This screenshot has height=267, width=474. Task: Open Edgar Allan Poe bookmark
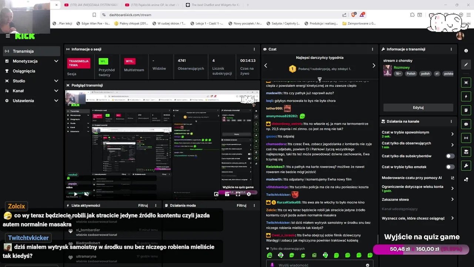pos(93,23)
